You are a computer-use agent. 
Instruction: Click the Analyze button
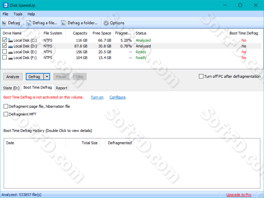[13, 77]
